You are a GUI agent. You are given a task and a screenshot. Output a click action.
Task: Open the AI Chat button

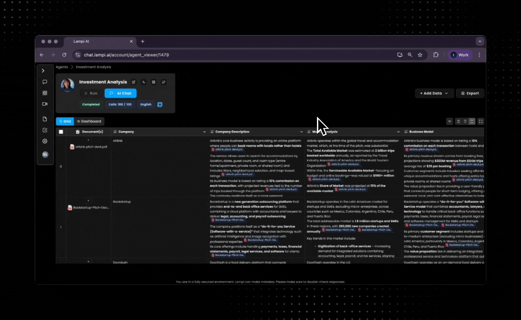(120, 93)
